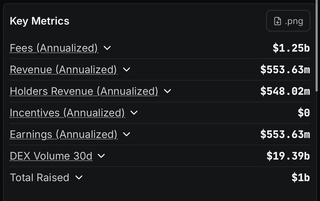The height and width of the screenshot is (201, 320).
Task: Click the $19.39b DEX volume value
Action: tap(288, 156)
